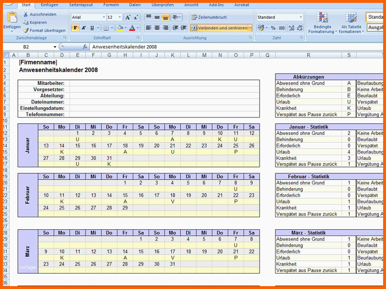
Task: Apply percent number format
Action: point(274,28)
